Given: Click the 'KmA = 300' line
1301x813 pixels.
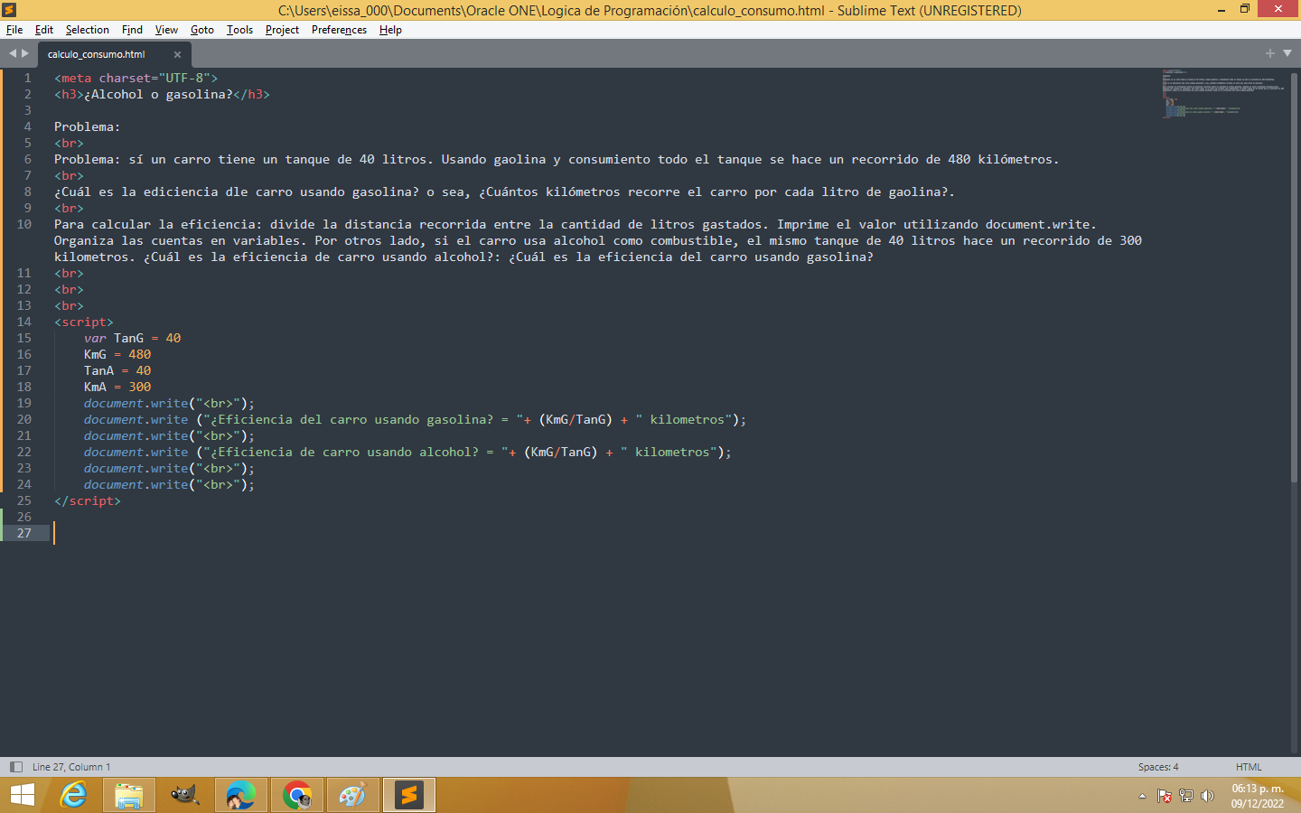Looking at the screenshot, I should (117, 387).
